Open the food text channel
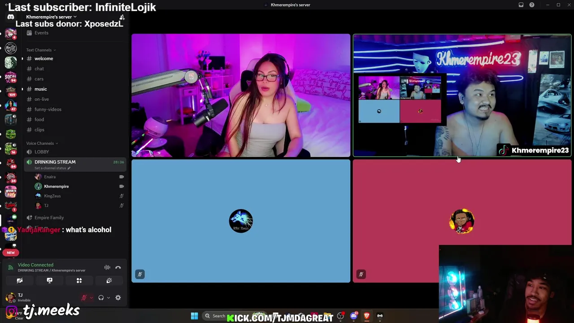574x323 pixels. point(75,119)
